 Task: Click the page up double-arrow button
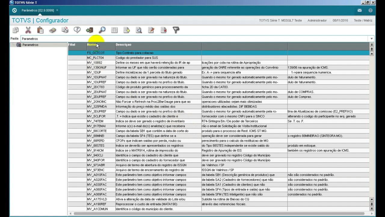click(x=371, y=49)
